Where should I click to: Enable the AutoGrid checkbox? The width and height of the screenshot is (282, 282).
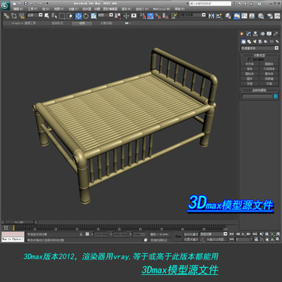tap(250, 60)
